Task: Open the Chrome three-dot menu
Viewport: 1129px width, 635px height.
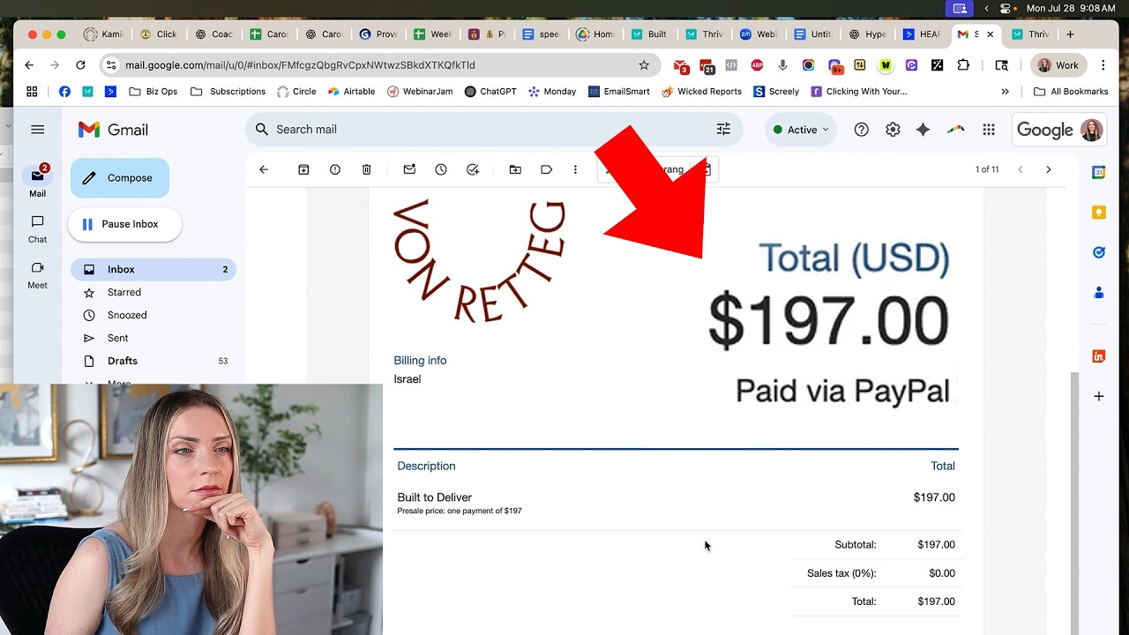Action: pyautogui.click(x=1103, y=65)
